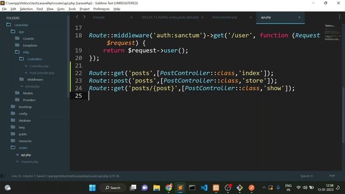Toggle the sidebar via status bar icon
The height and width of the screenshot is (194, 345).
coord(3,176)
